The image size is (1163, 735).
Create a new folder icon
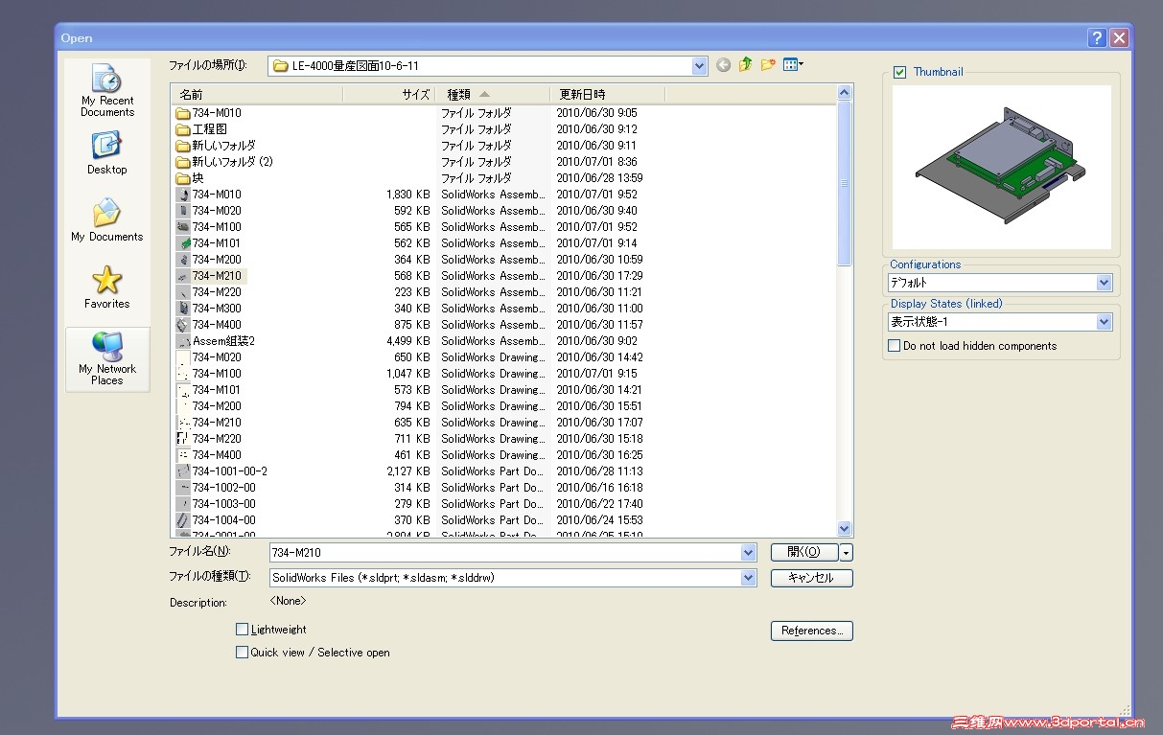(x=768, y=65)
